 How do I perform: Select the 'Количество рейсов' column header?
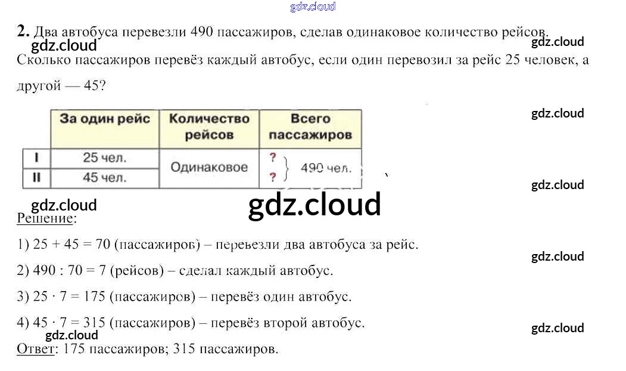click(209, 126)
